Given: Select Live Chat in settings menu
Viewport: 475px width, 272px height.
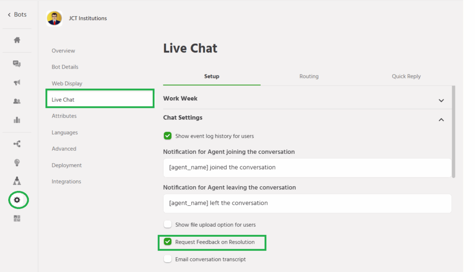Looking at the screenshot, I should [100, 98].
